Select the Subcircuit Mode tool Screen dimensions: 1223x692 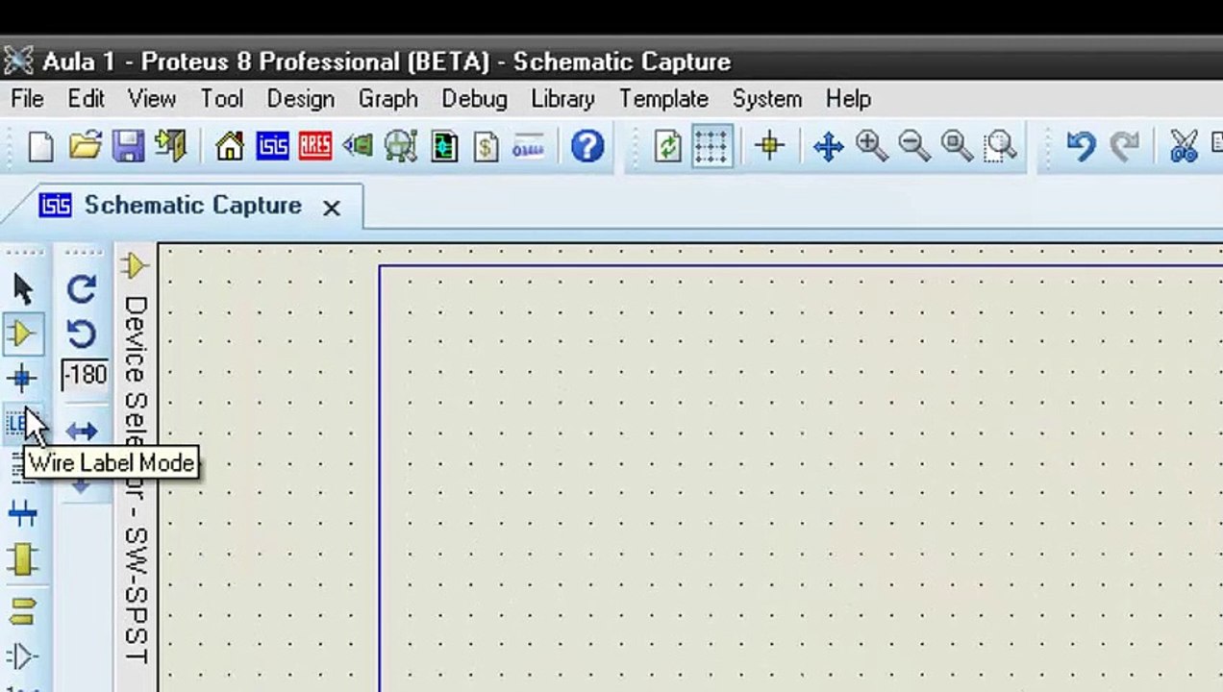23,559
